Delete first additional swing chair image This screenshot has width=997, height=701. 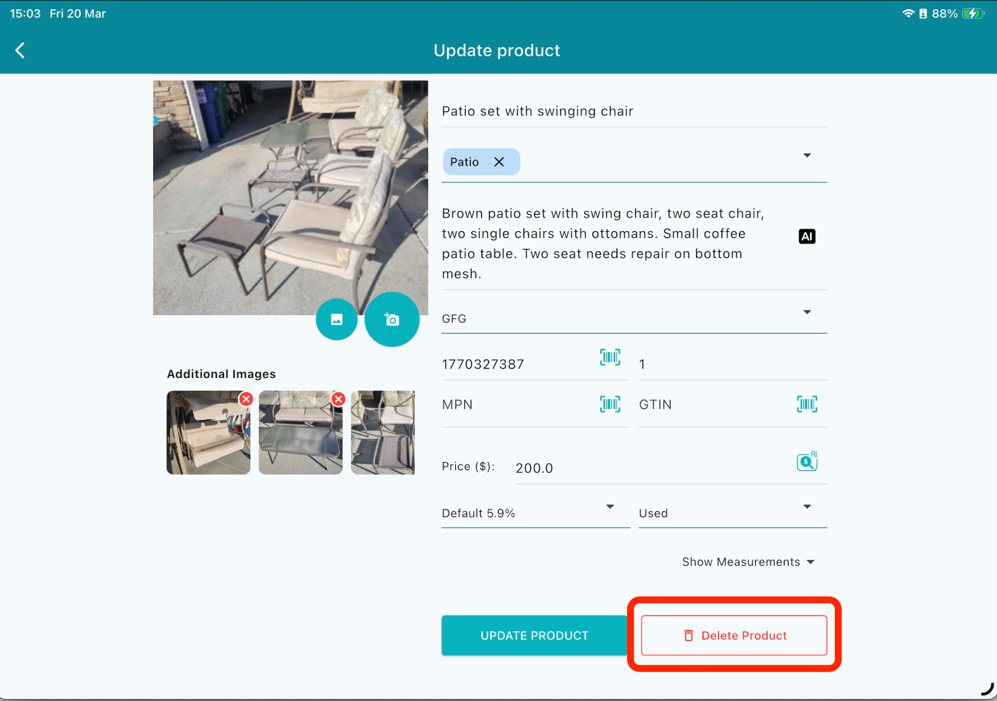(246, 399)
